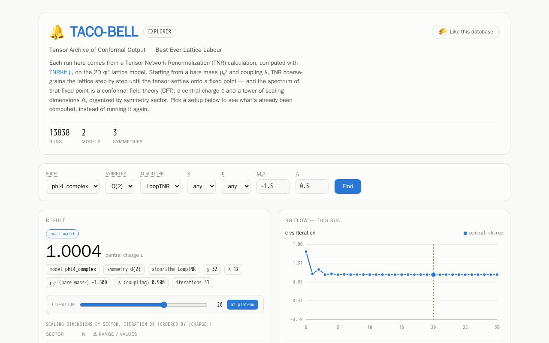Image resolution: width=549 pixels, height=343 pixels.
Task: Click the K 12 chip
Action: (x=233, y=269)
